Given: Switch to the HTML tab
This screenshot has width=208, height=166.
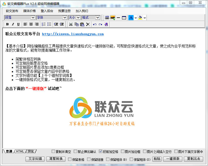Looking at the screenshot, I should click(20, 151).
